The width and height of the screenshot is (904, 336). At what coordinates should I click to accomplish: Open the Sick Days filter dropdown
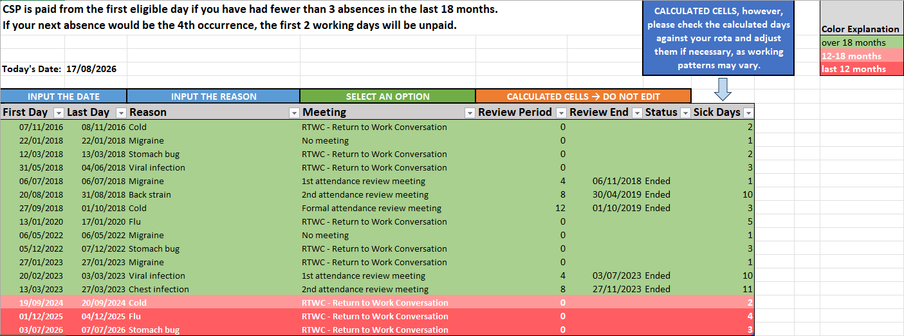click(748, 113)
